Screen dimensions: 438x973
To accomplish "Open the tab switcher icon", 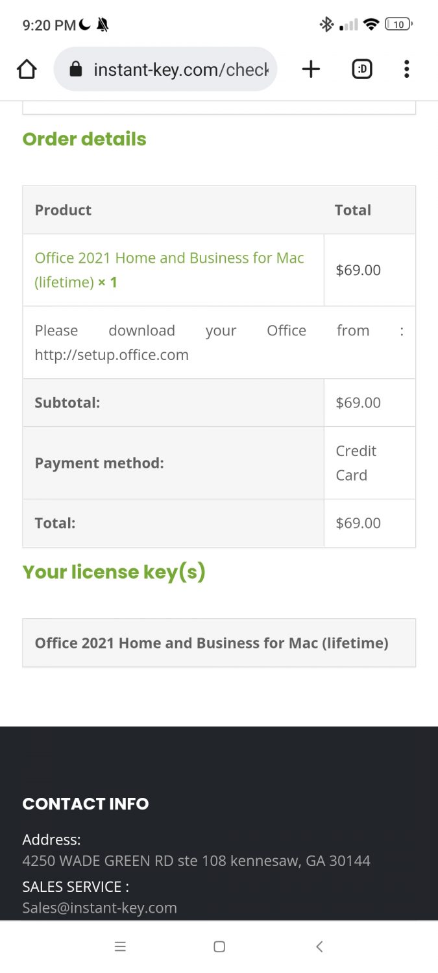I will (362, 69).
